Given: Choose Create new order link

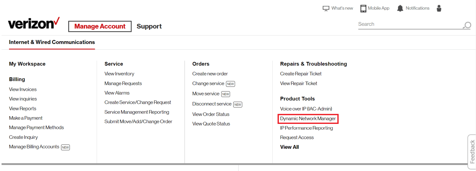Looking at the screenshot, I should 210,74.
